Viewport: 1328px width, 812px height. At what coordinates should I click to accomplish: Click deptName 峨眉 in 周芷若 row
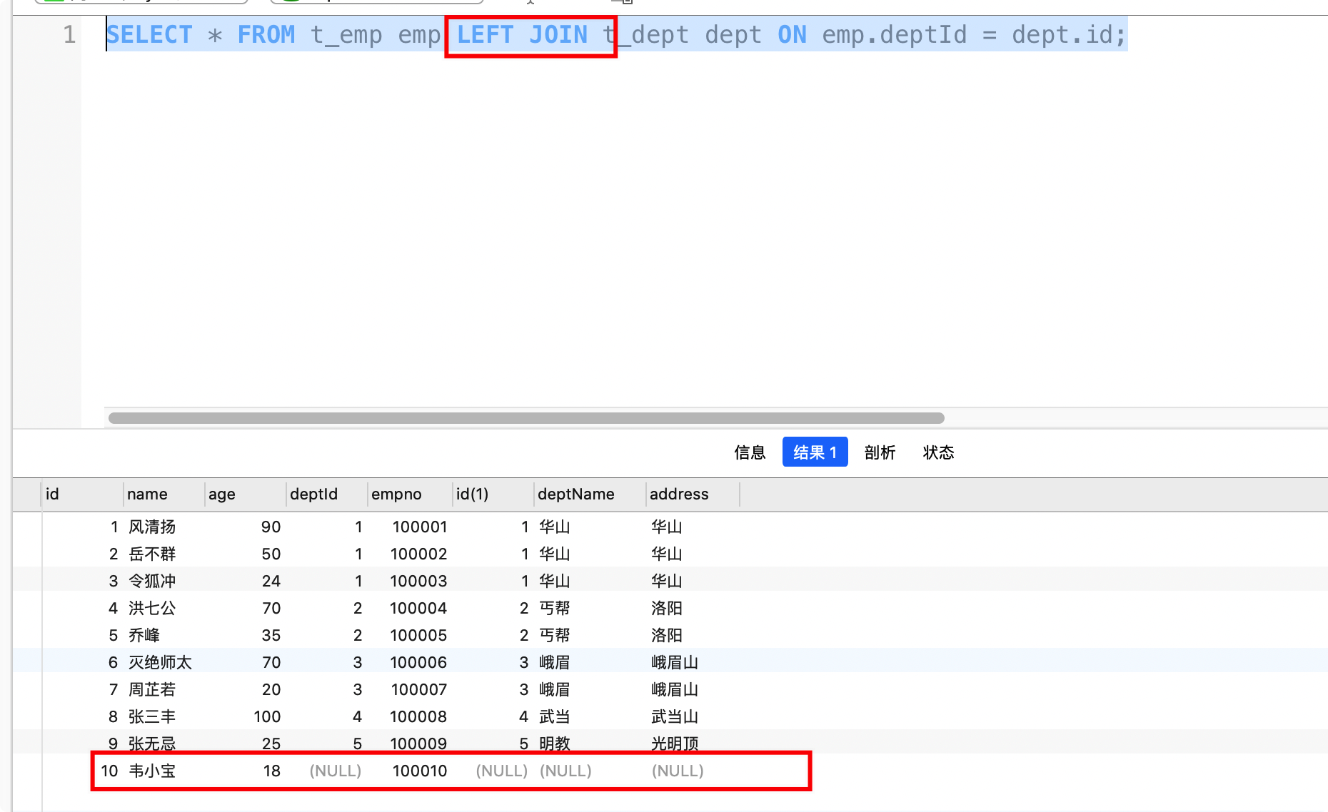click(x=555, y=689)
